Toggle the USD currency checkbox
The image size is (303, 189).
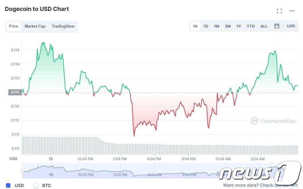(8, 185)
